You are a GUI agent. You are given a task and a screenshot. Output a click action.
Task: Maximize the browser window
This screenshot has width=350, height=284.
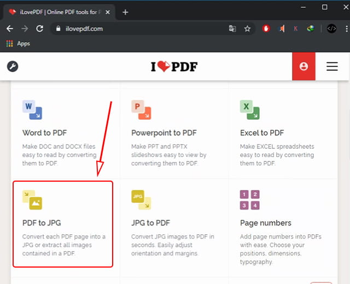324,7
